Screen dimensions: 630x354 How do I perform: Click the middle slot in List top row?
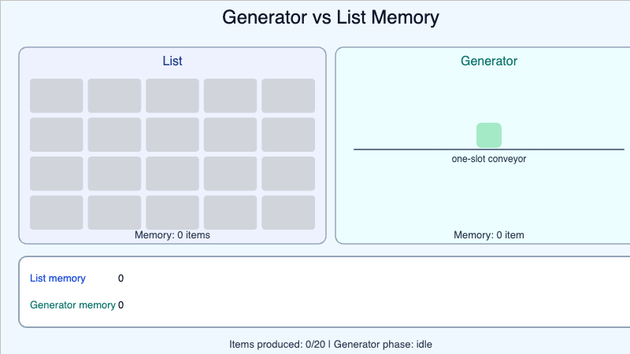(x=172, y=95)
